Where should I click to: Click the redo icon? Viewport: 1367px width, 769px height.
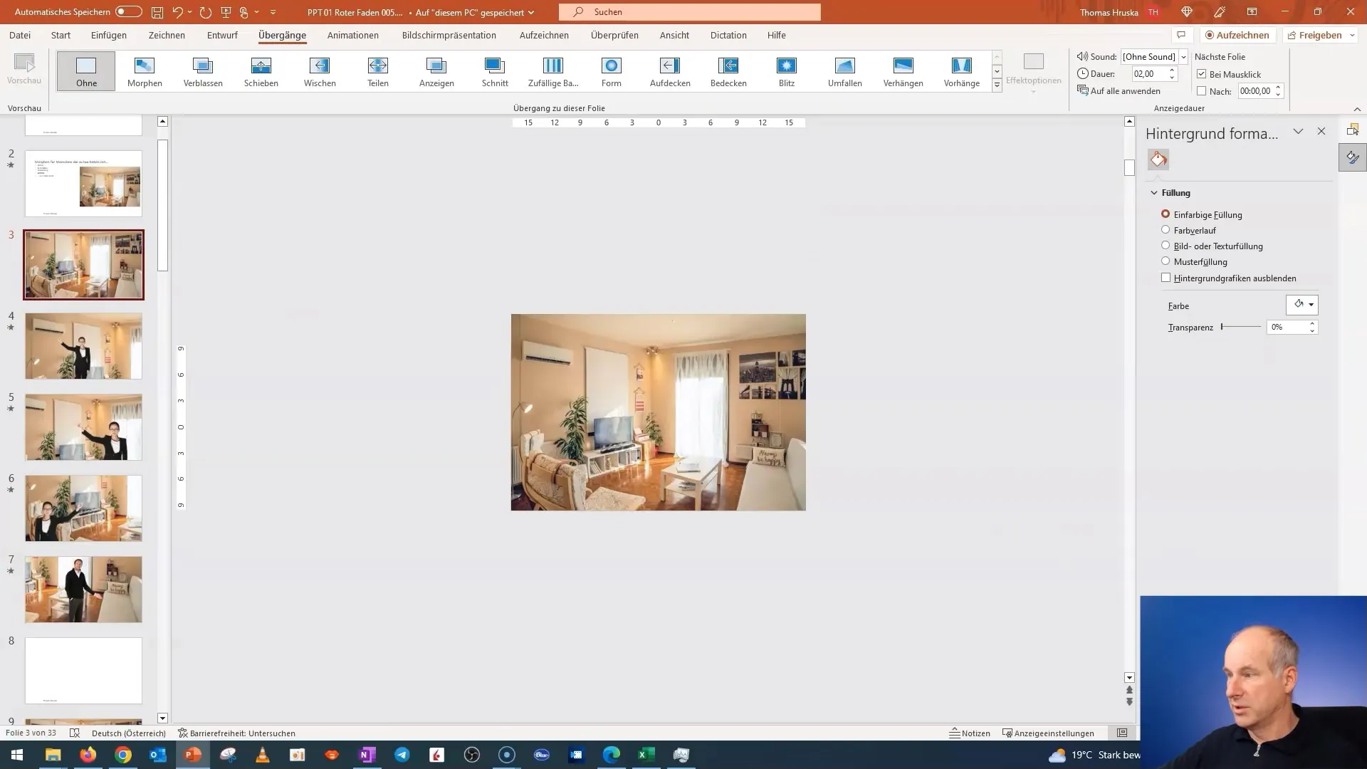pyautogui.click(x=206, y=12)
